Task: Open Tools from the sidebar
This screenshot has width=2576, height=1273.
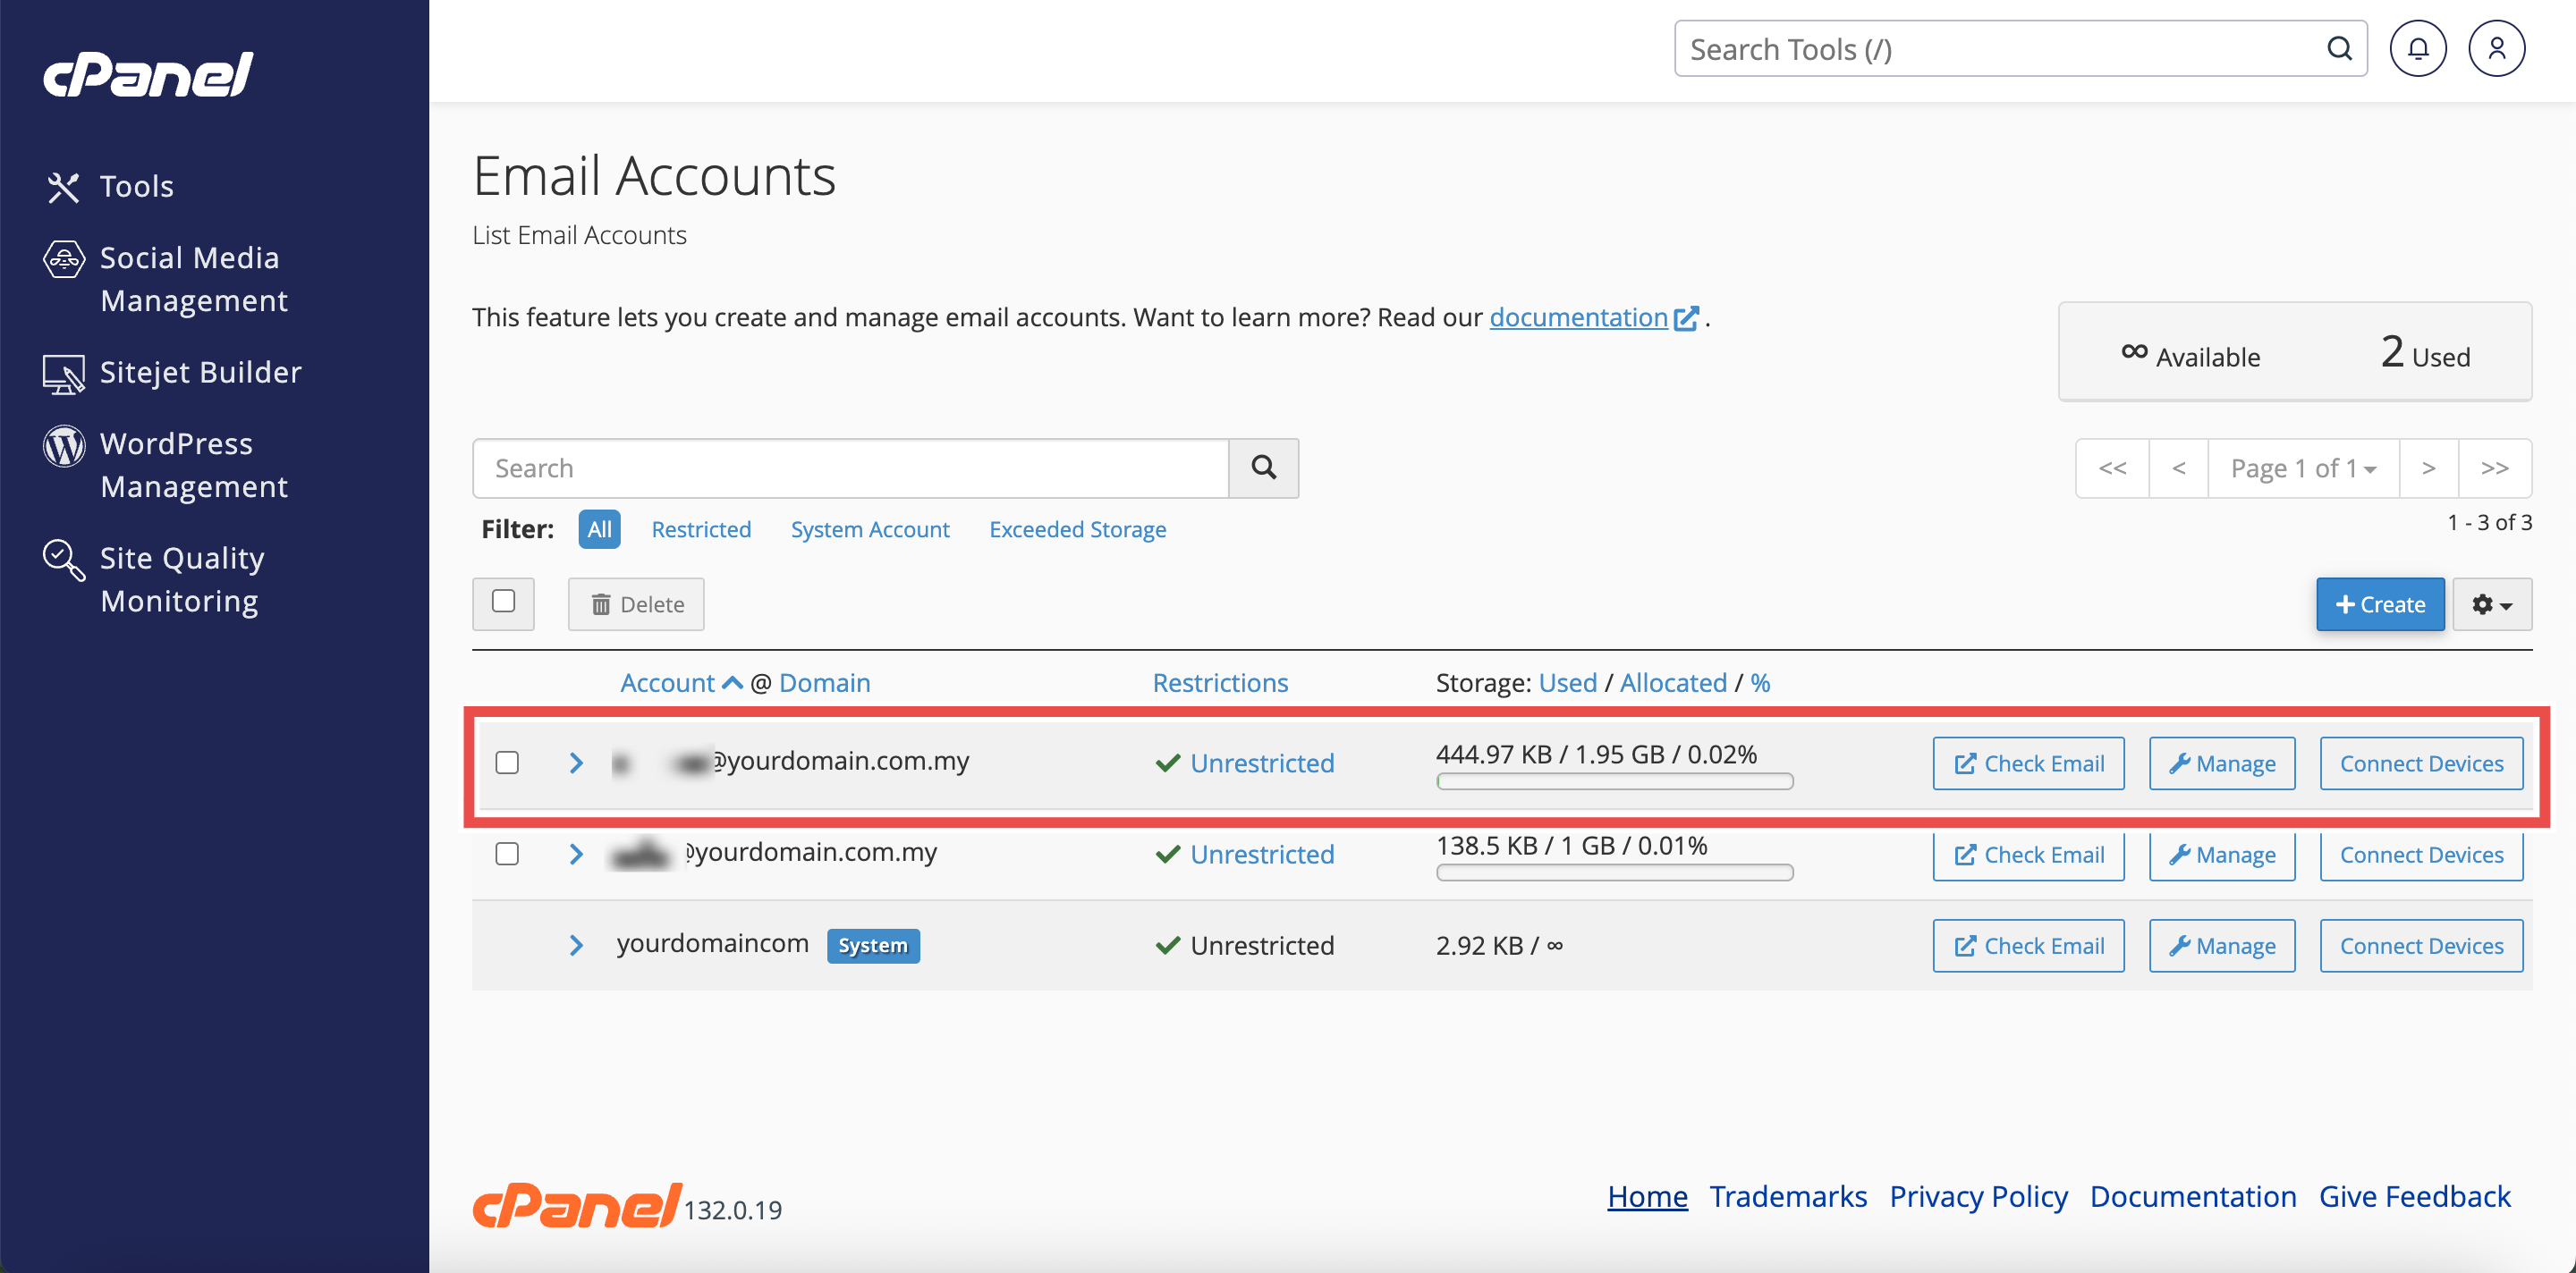Action: point(136,186)
